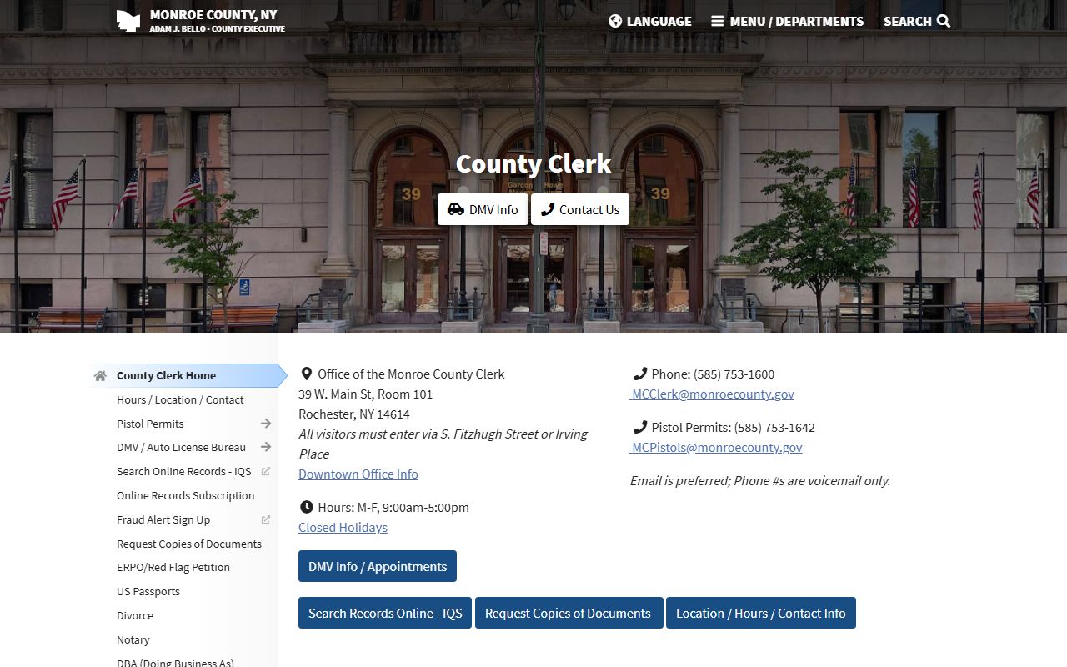This screenshot has width=1067, height=667.
Task: Click the hamburger menu icon
Action: (x=717, y=21)
